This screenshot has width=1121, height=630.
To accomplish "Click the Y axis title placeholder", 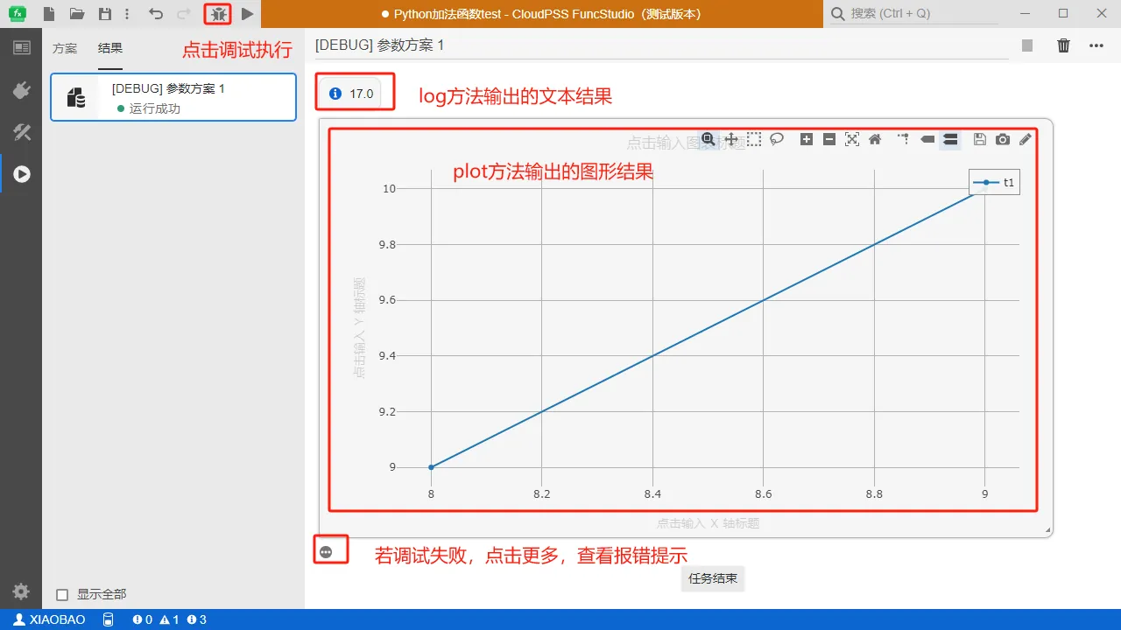I will 360,328.
